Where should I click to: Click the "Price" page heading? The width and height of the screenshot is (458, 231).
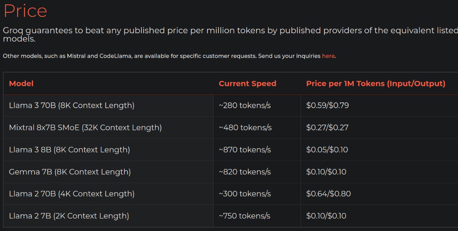[x=25, y=11]
